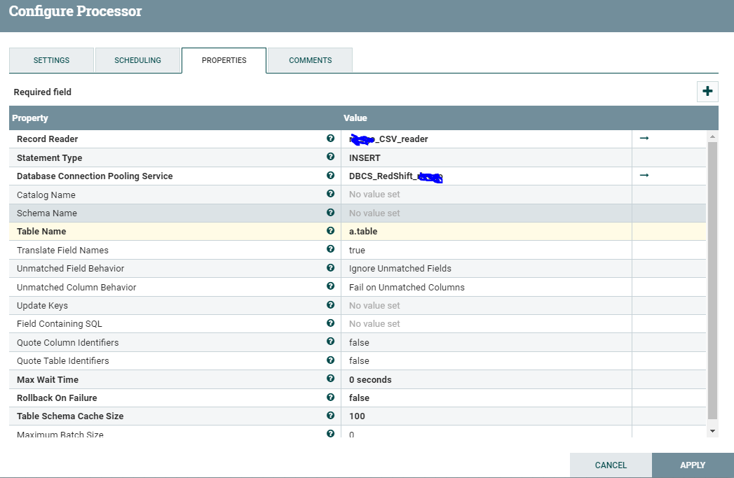
Task: Click the help icon beside Table Name
Action: pos(330,231)
